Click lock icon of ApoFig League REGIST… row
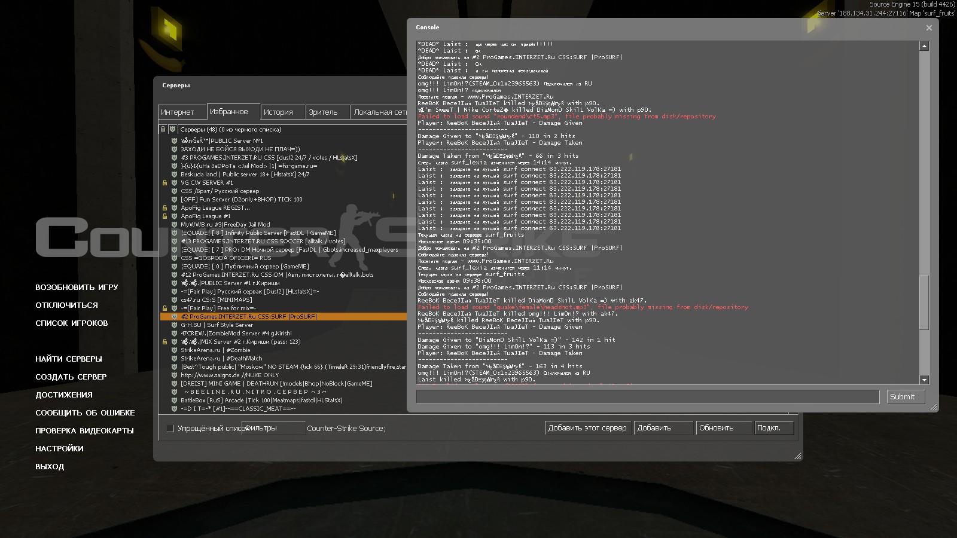 164,208
